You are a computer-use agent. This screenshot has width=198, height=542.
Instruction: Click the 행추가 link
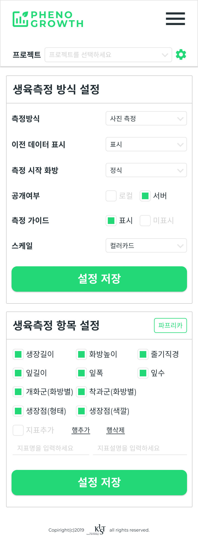coord(81,430)
